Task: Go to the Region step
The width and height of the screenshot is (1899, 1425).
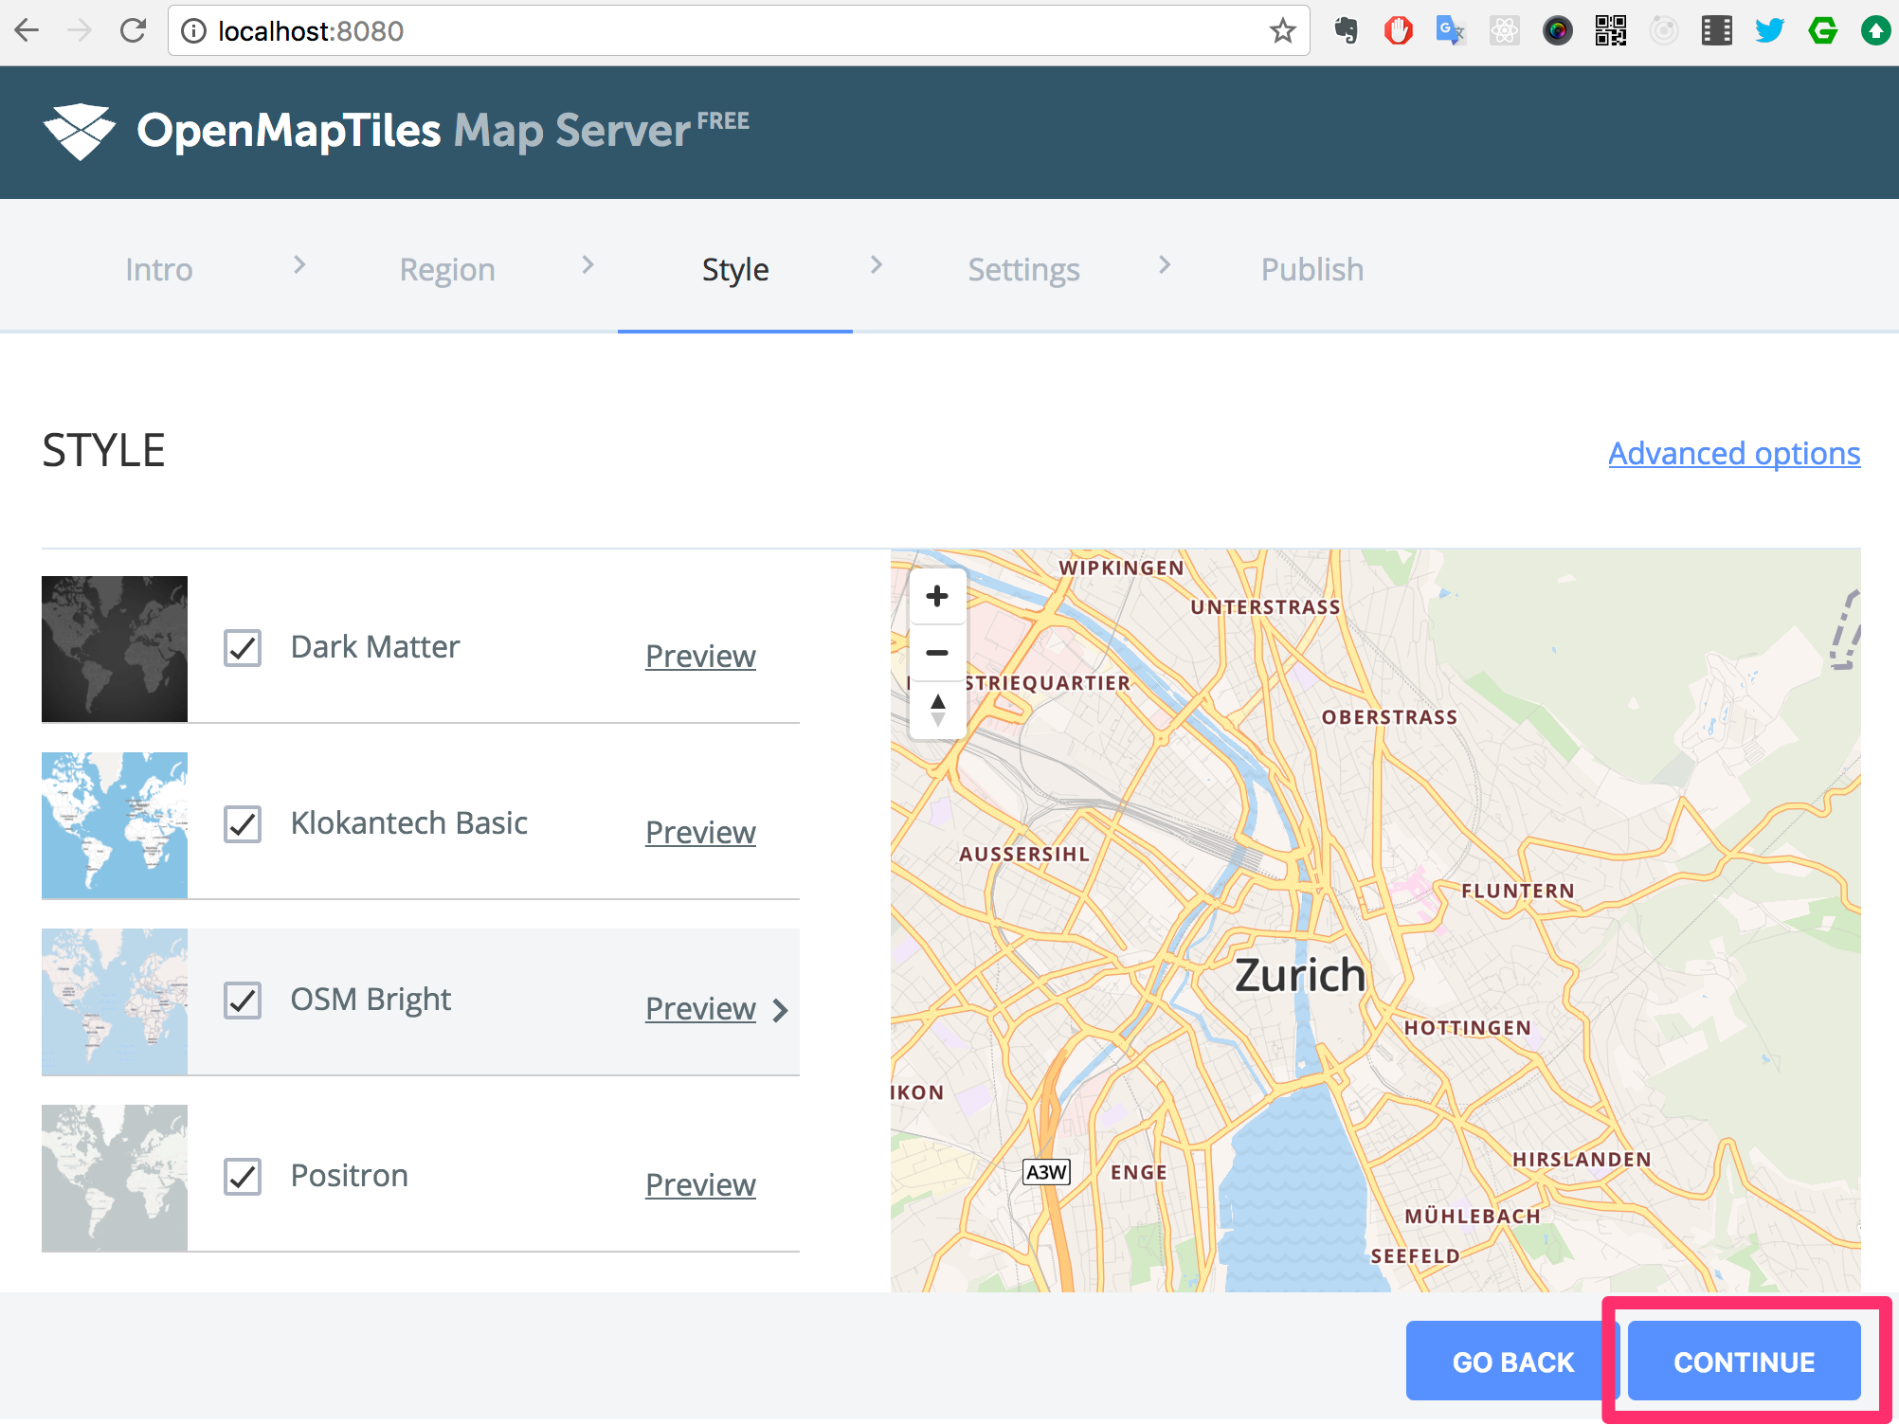Action: (447, 270)
